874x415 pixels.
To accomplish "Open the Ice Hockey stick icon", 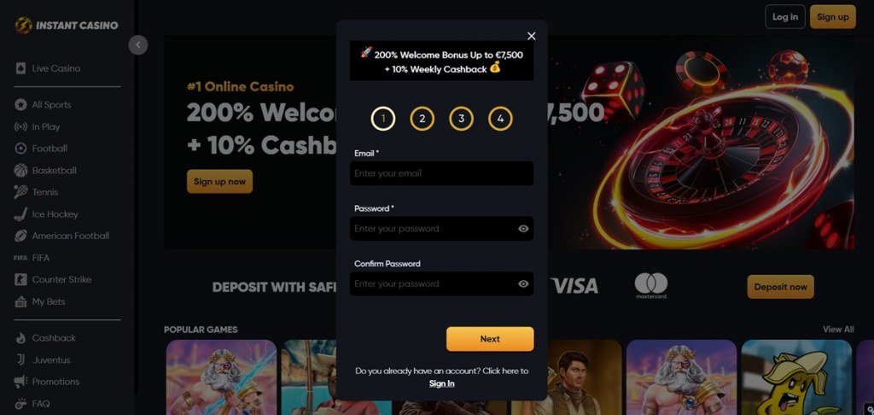I will [20, 214].
